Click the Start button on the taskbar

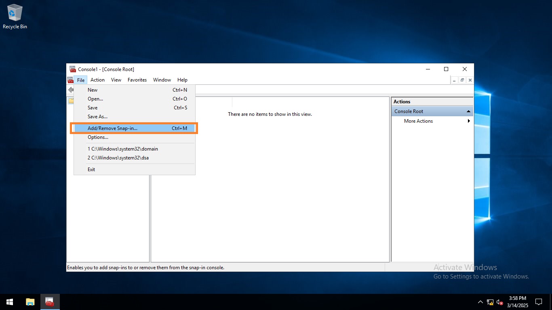pos(10,302)
